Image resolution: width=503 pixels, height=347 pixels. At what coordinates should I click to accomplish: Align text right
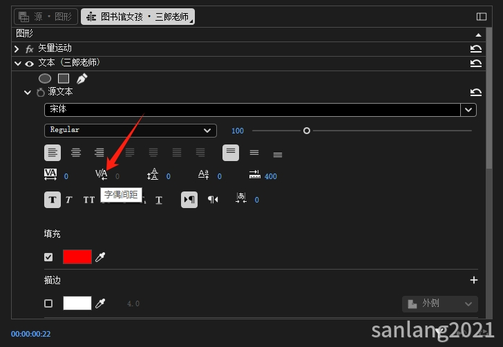(x=99, y=153)
